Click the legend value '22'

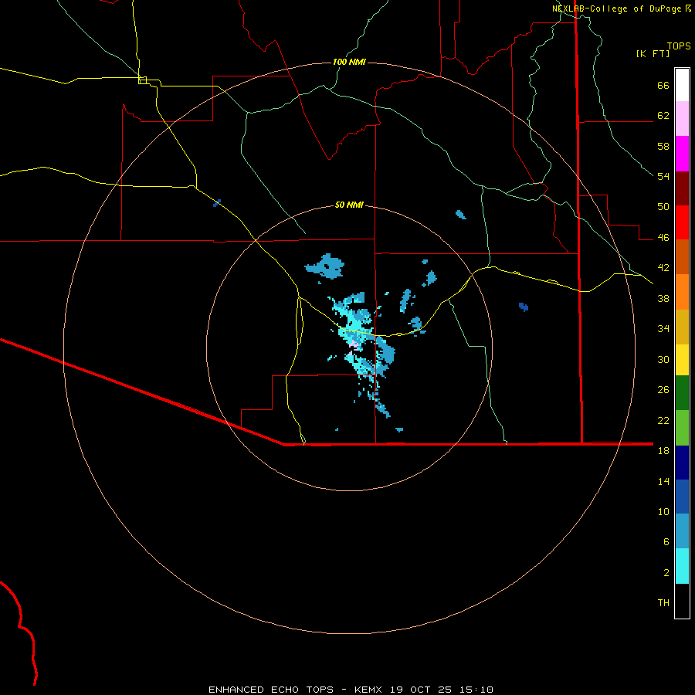pos(663,420)
